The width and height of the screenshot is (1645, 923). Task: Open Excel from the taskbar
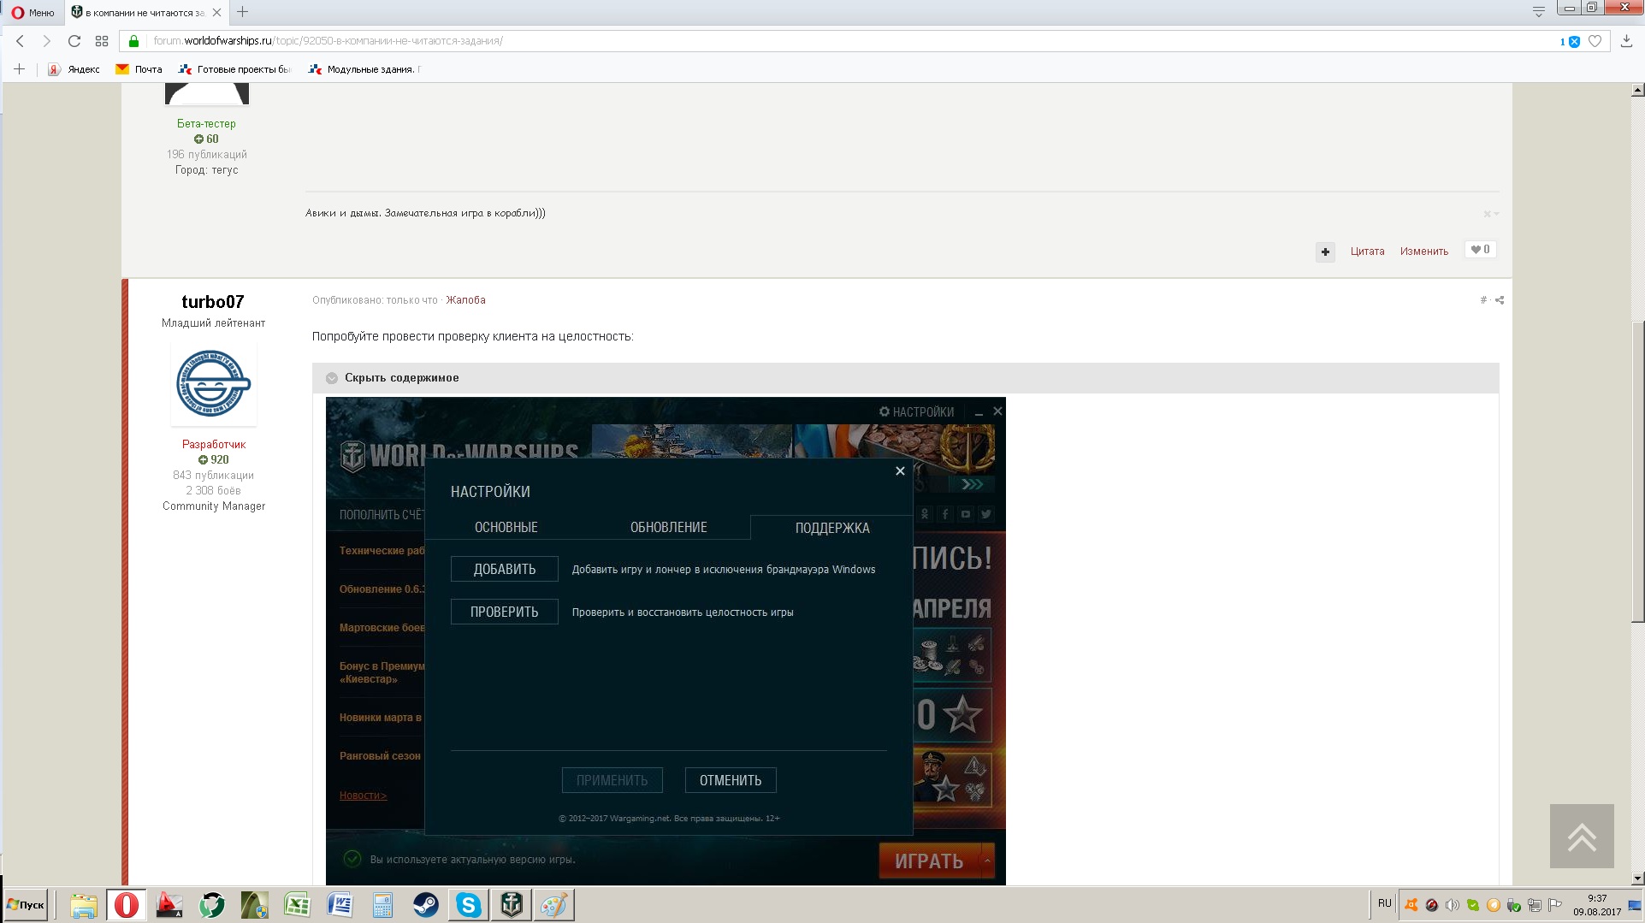point(298,905)
